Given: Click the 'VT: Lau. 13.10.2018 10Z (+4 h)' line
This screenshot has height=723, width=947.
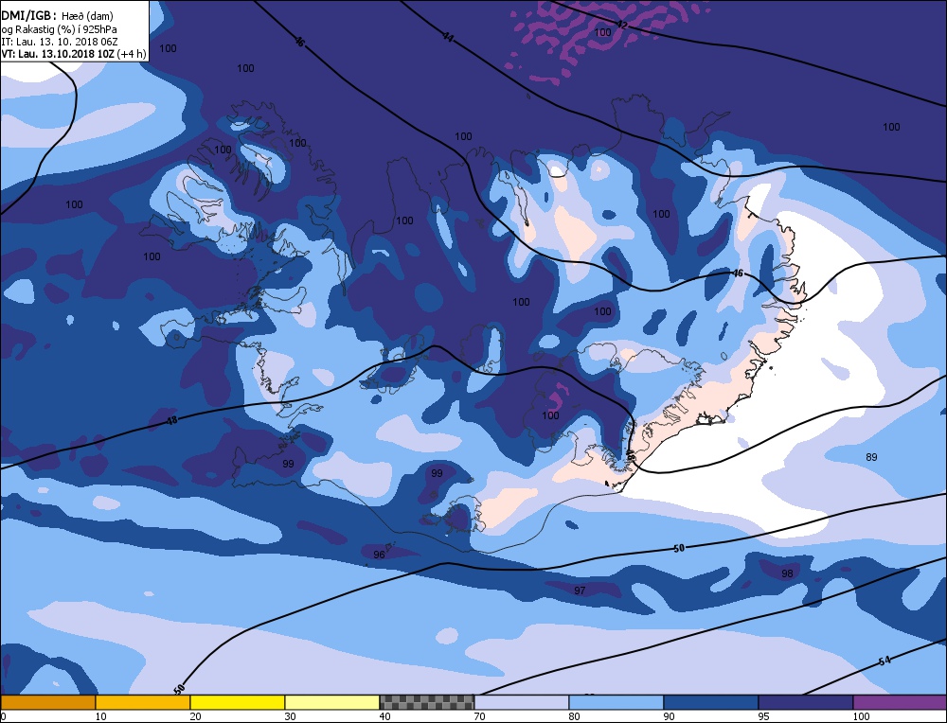Looking at the screenshot, I should (74, 54).
